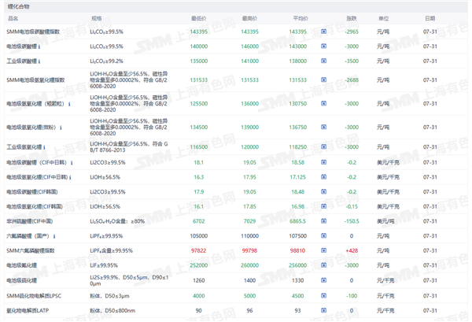
Task: Click info icon beside 电池级氢氧化锂（粗颗粒）
Action: (x=69, y=104)
